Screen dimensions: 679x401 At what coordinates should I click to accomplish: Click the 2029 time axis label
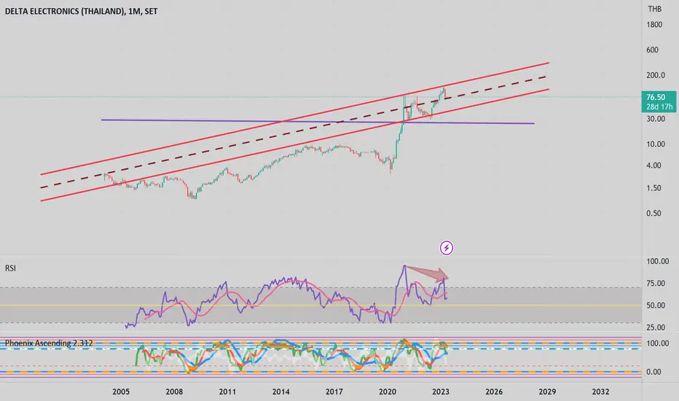pyautogui.click(x=547, y=392)
